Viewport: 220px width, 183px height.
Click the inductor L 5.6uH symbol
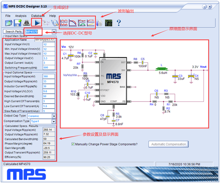162,69
